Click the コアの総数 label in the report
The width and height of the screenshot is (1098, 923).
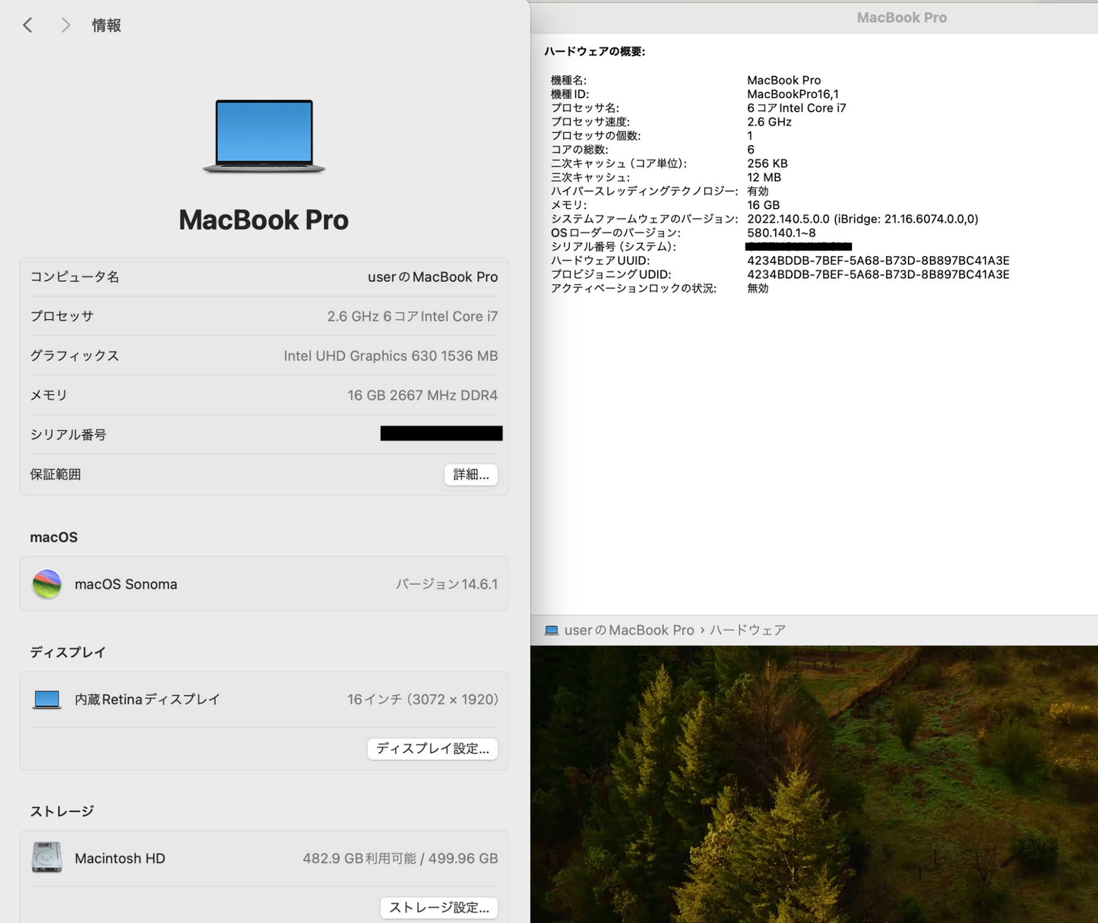[579, 150]
